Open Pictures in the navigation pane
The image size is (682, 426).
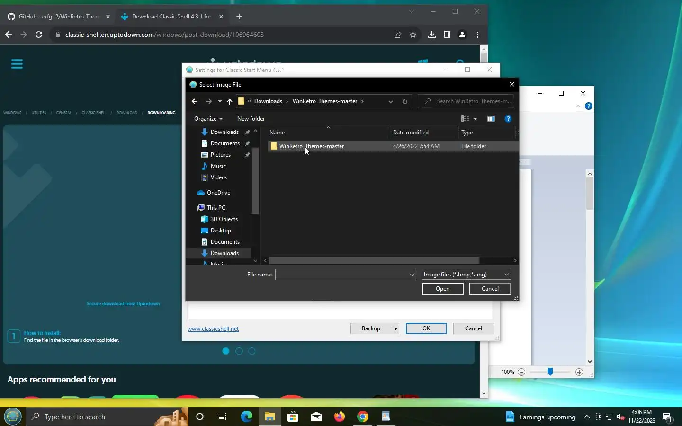click(x=221, y=155)
